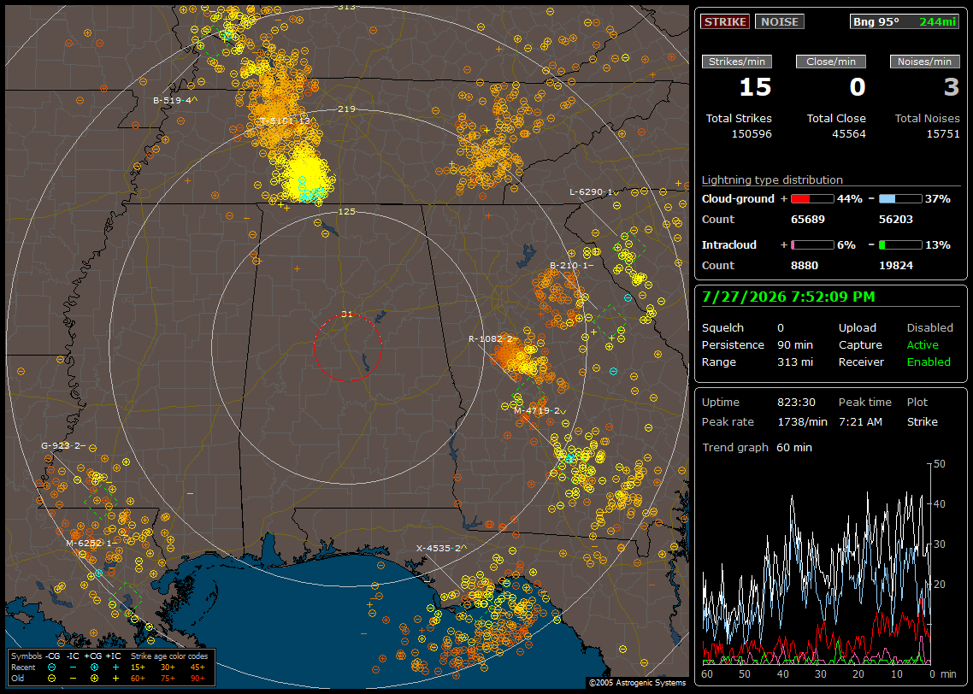Switch to NOISE mode button
This screenshot has width=973, height=694.
point(780,21)
